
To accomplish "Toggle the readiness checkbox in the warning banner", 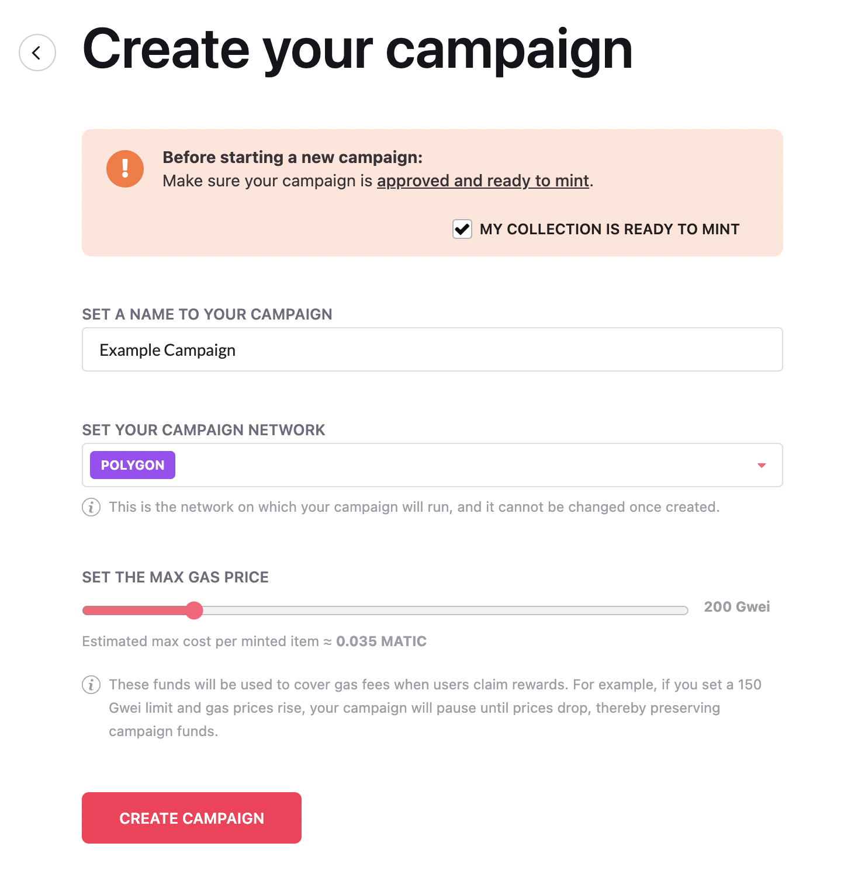I will [462, 230].
